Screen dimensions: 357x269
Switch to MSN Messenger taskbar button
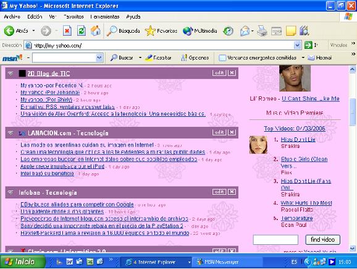tap(227, 262)
